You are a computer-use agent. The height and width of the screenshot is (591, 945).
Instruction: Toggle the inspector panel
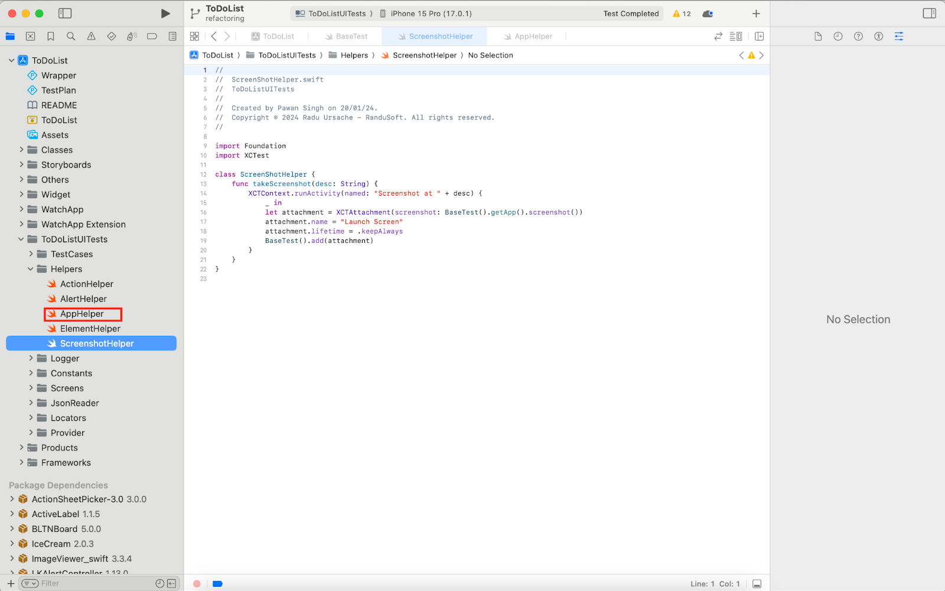[x=929, y=14]
